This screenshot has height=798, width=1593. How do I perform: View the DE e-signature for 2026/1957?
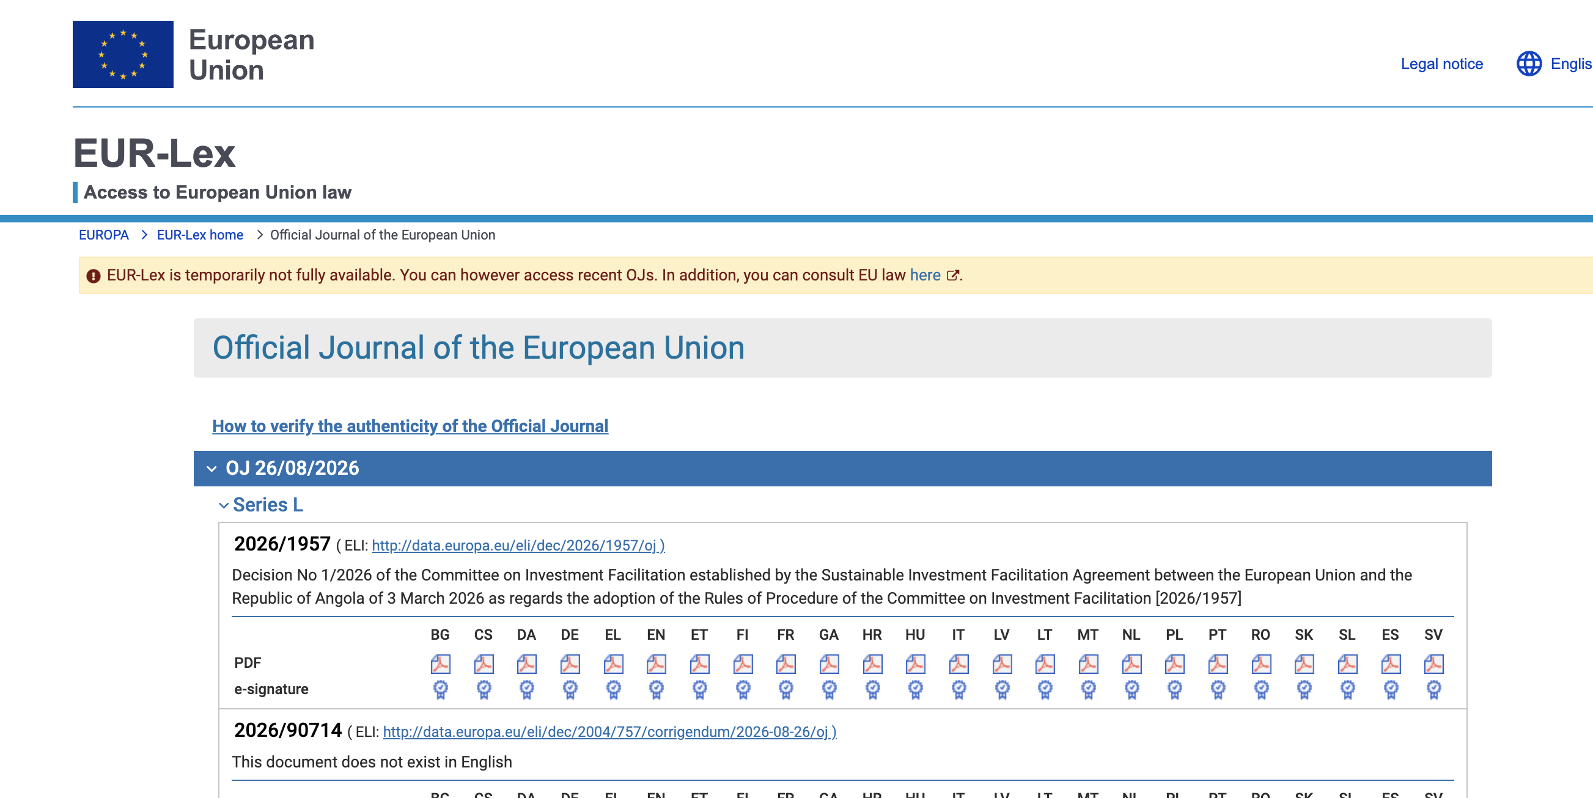click(x=570, y=689)
